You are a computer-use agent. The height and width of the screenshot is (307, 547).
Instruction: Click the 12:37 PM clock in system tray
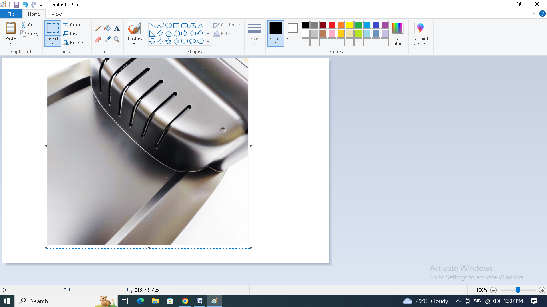point(513,301)
